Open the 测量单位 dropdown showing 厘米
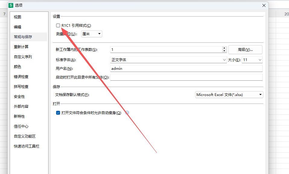289x174 pixels. [x=92, y=34]
